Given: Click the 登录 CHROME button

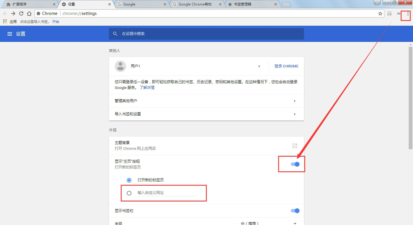Looking at the screenshot, I should pyautogui.click(x=286, y=66).
